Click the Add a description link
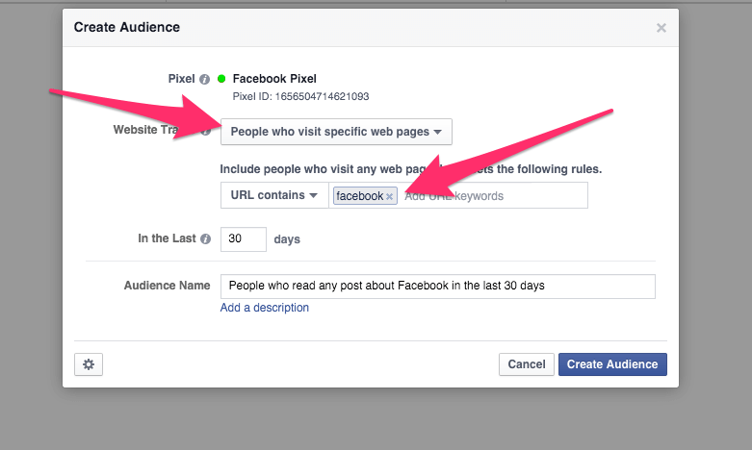Screen dimensions: 752x450 pyautogui.click(x=265, y=308)
